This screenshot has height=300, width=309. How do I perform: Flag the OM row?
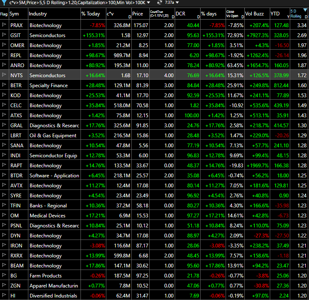coord(4,215)
